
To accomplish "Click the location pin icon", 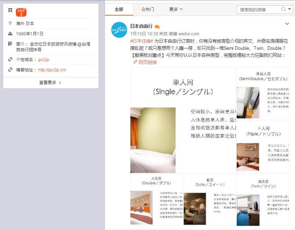I will [x=10, y=23].
